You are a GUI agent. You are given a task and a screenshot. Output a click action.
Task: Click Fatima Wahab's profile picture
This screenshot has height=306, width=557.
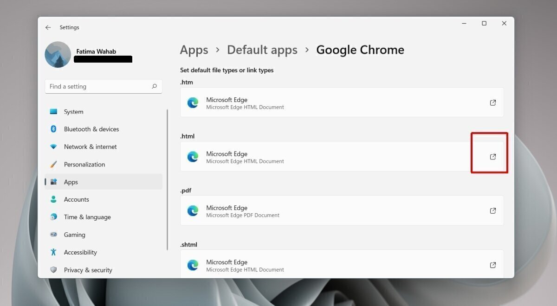pyautogui.click(x=58, y=54)
